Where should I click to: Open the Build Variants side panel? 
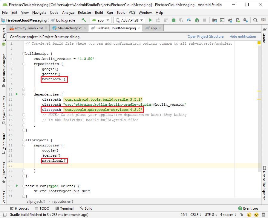(4, 197)
